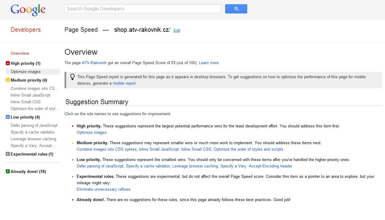Viewport: 385px width, 220px height.
Task: Open sidebar item Inline Small JavaScript
Action: click(x=31, y=95)
